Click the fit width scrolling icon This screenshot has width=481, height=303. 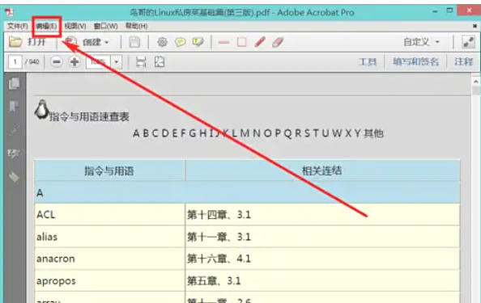(141, 62)
